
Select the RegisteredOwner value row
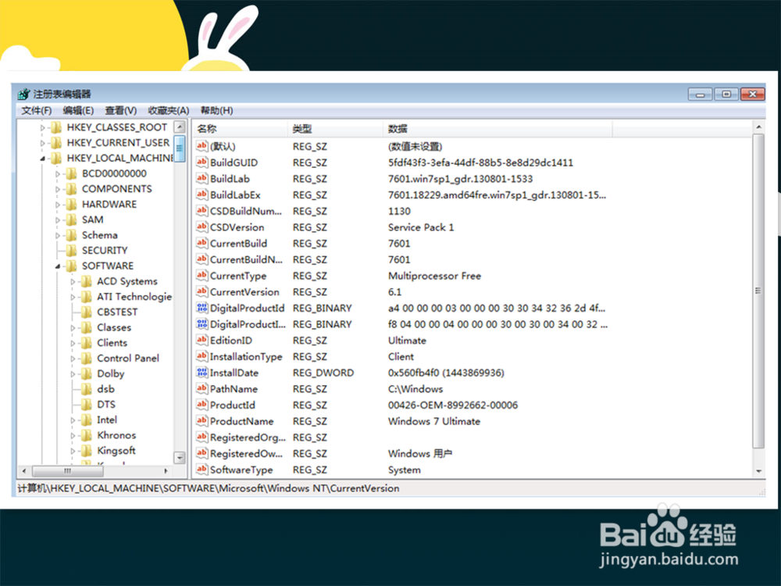(x=402, y=453)
